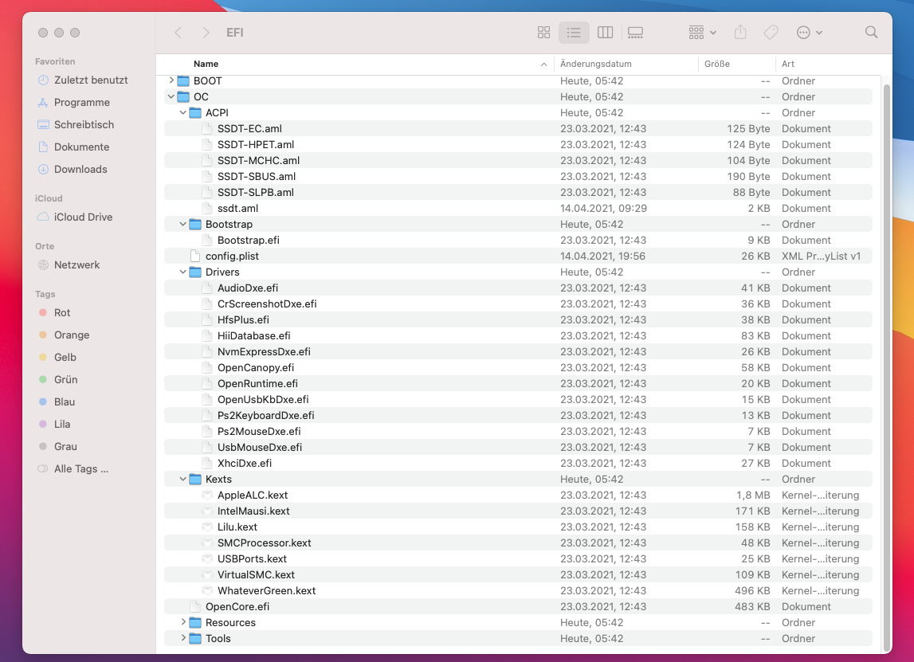Screen dimensions: 914x662
Task: Click the tag toolbar icon
Action: pyautogui.click(x=771, y=33)
